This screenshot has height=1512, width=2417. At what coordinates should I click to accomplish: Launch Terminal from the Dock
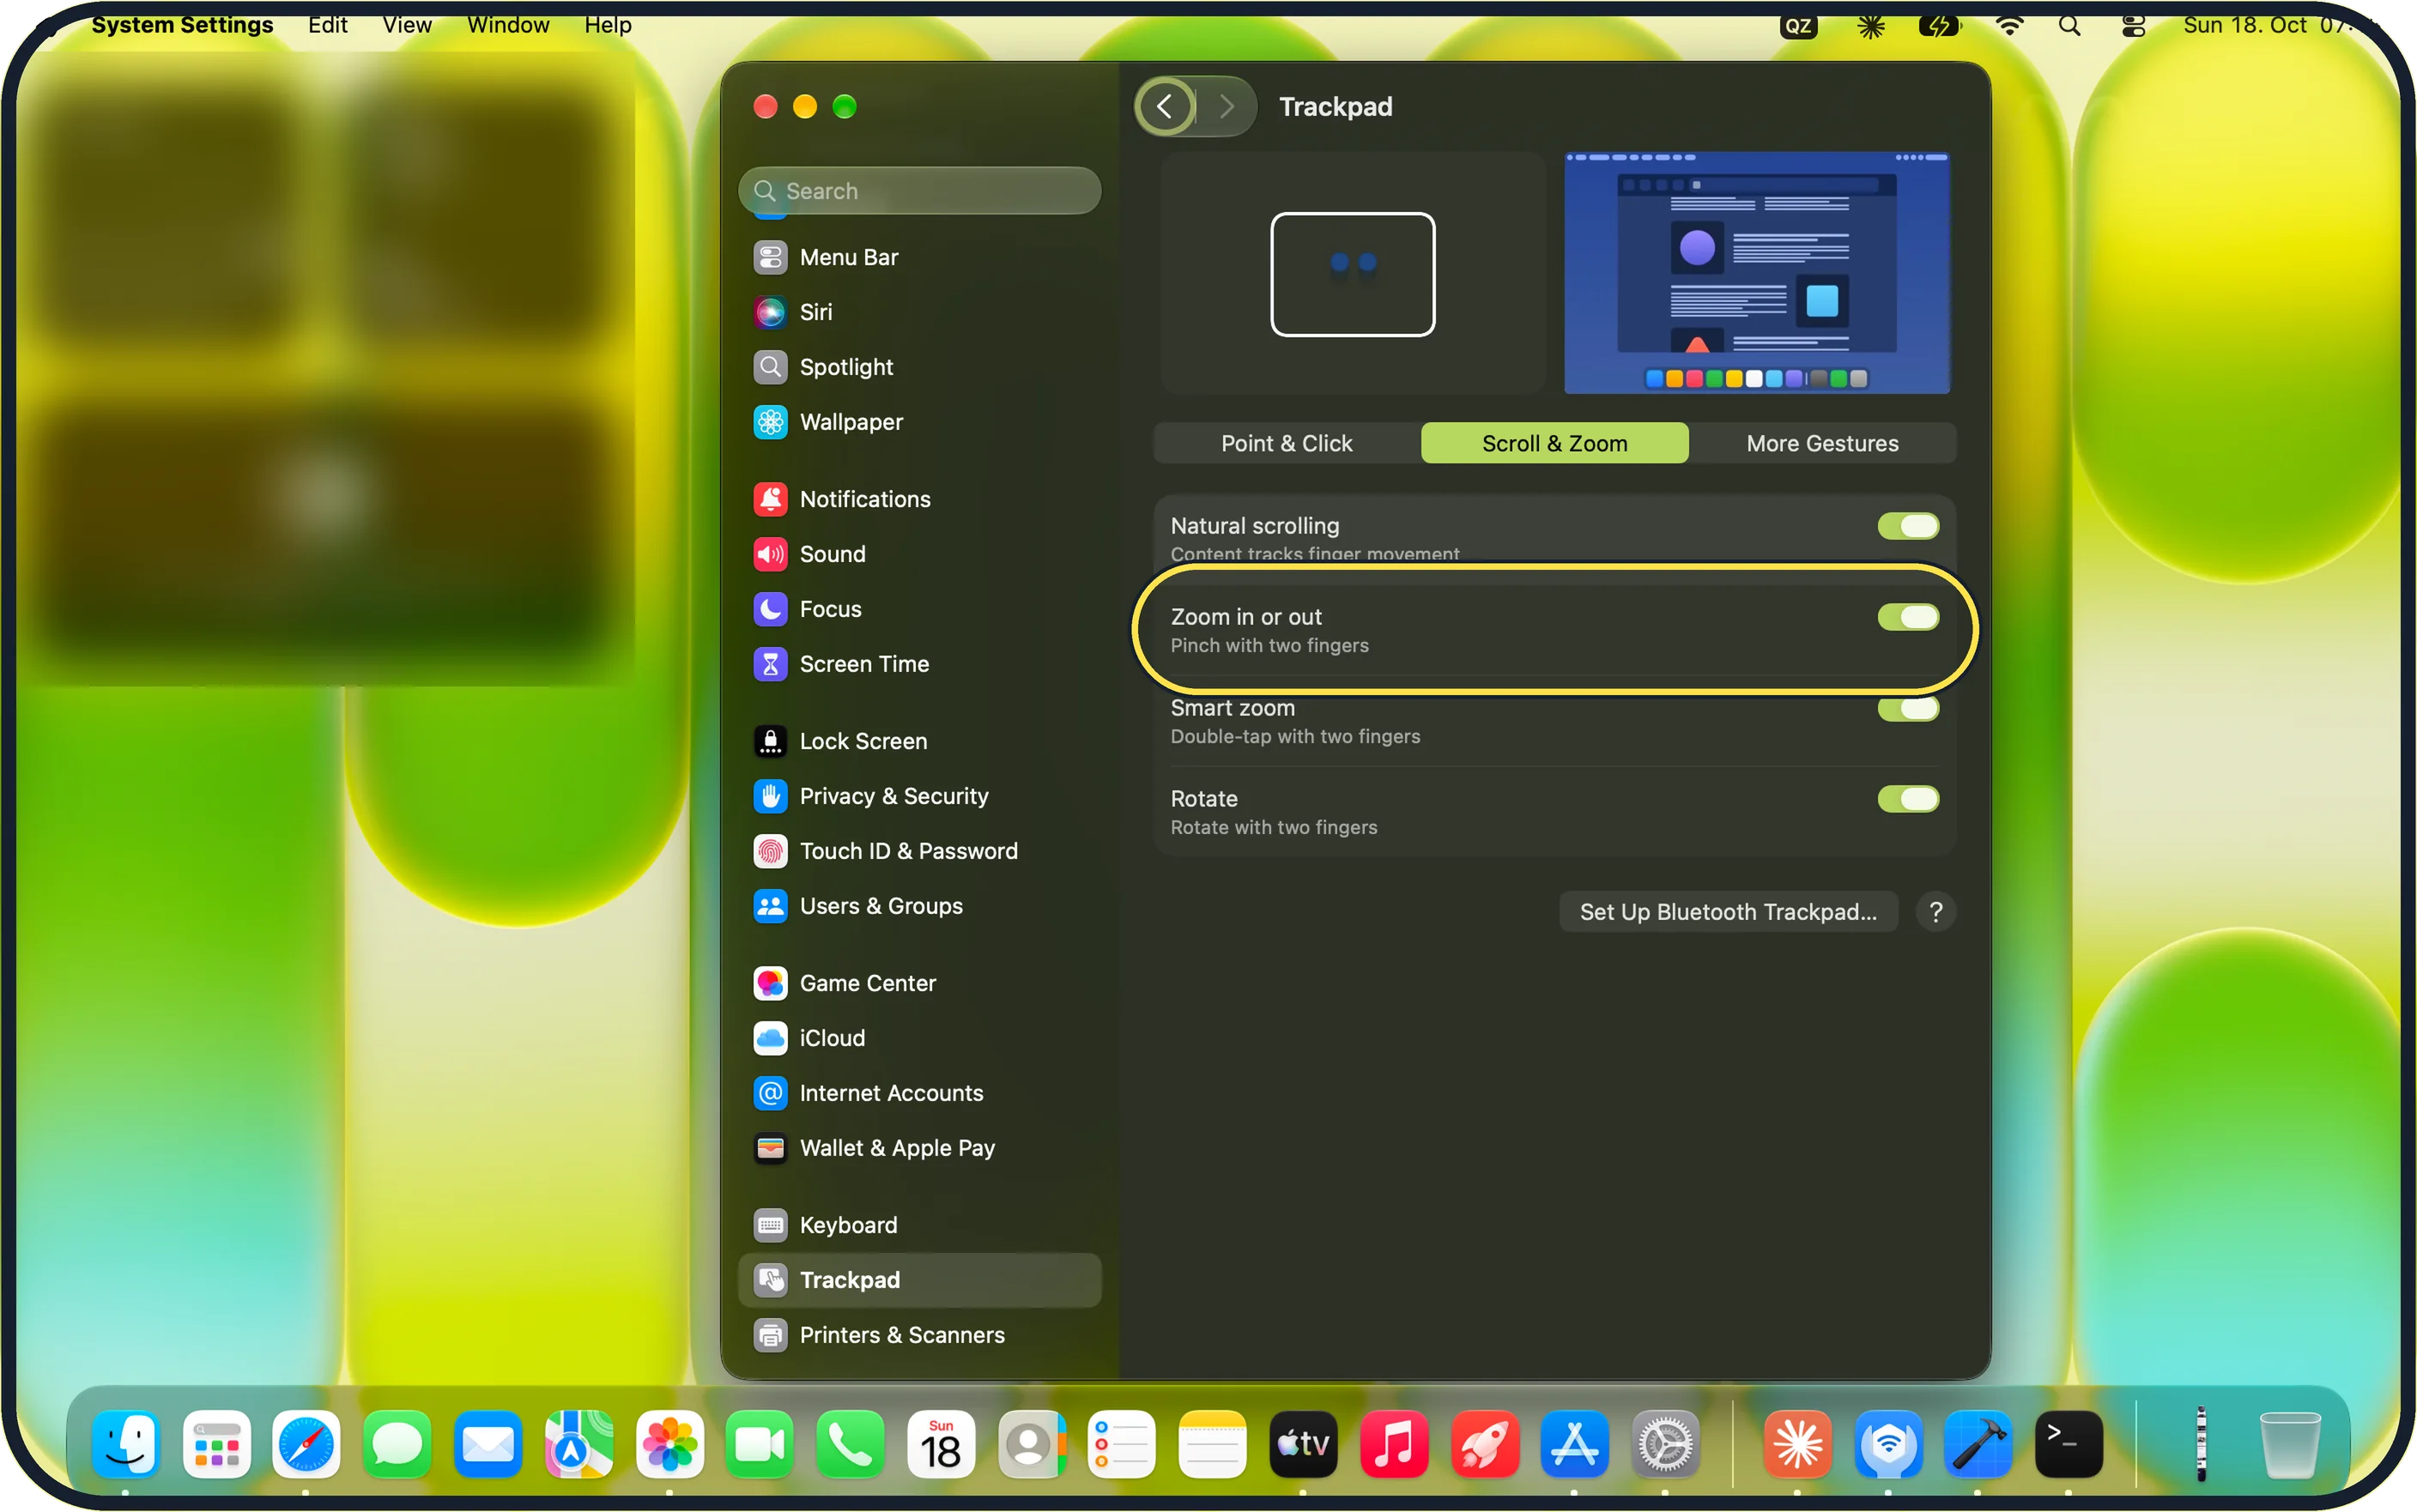point(2068,1445)
